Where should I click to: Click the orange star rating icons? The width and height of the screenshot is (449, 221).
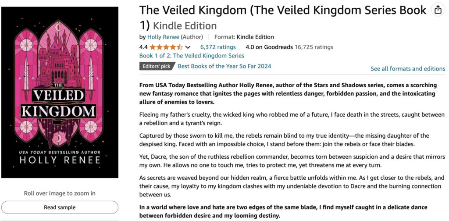click(166, 47)
